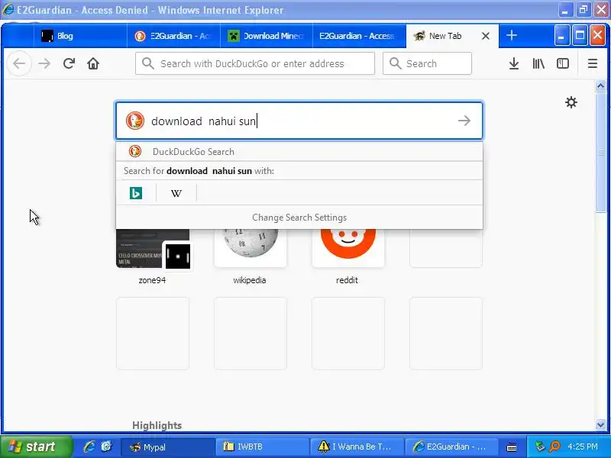Image resolution: width=611 pixels, height=458 pixels.
Task: Switch to the Blog tab
Action: tap(80, 36)
